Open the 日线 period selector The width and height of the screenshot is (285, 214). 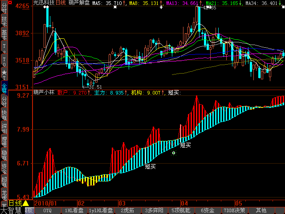tap(15, 203)
